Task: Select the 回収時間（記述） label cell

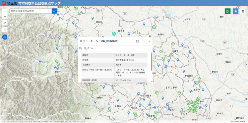Action: pyautogui.click(x=98, y=81)
